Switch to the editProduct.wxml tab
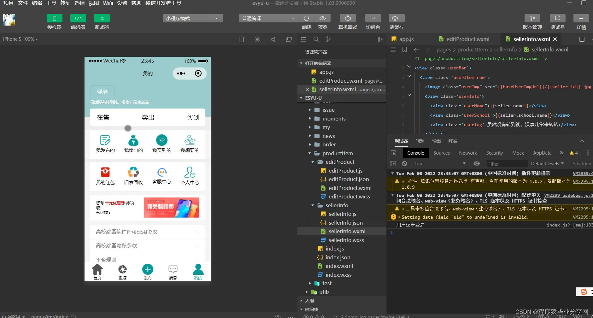The image size is (593, 318). pos(468,39)
